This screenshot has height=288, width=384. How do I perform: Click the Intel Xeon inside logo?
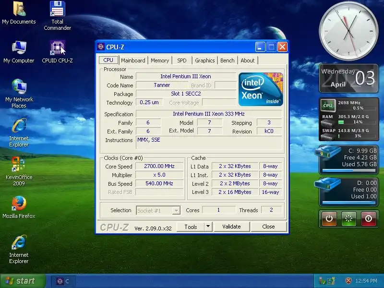261,89
